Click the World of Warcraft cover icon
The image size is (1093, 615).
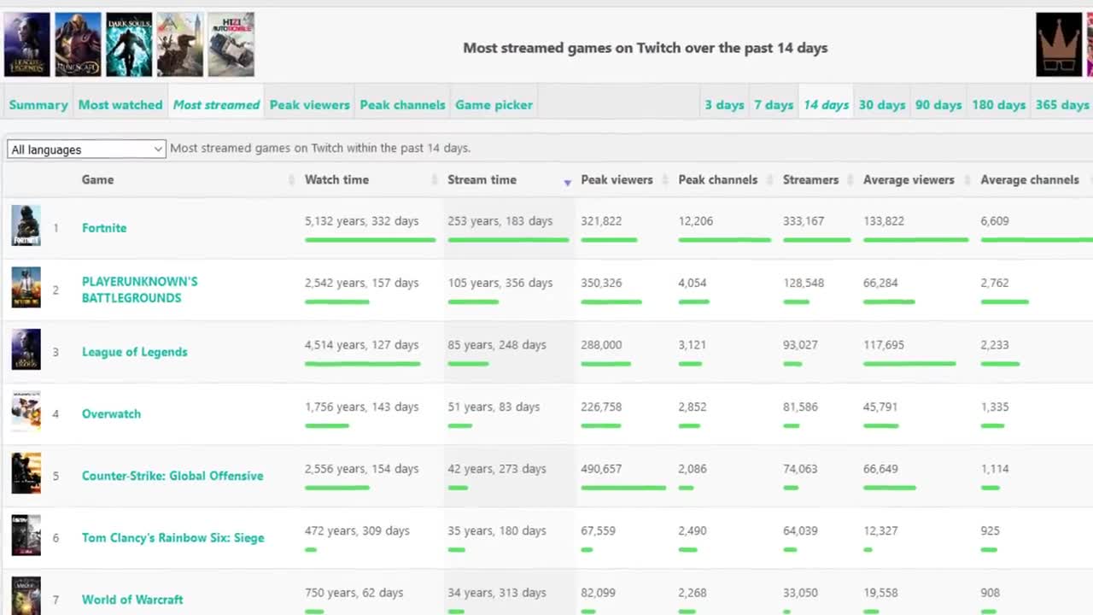point(26,596)
